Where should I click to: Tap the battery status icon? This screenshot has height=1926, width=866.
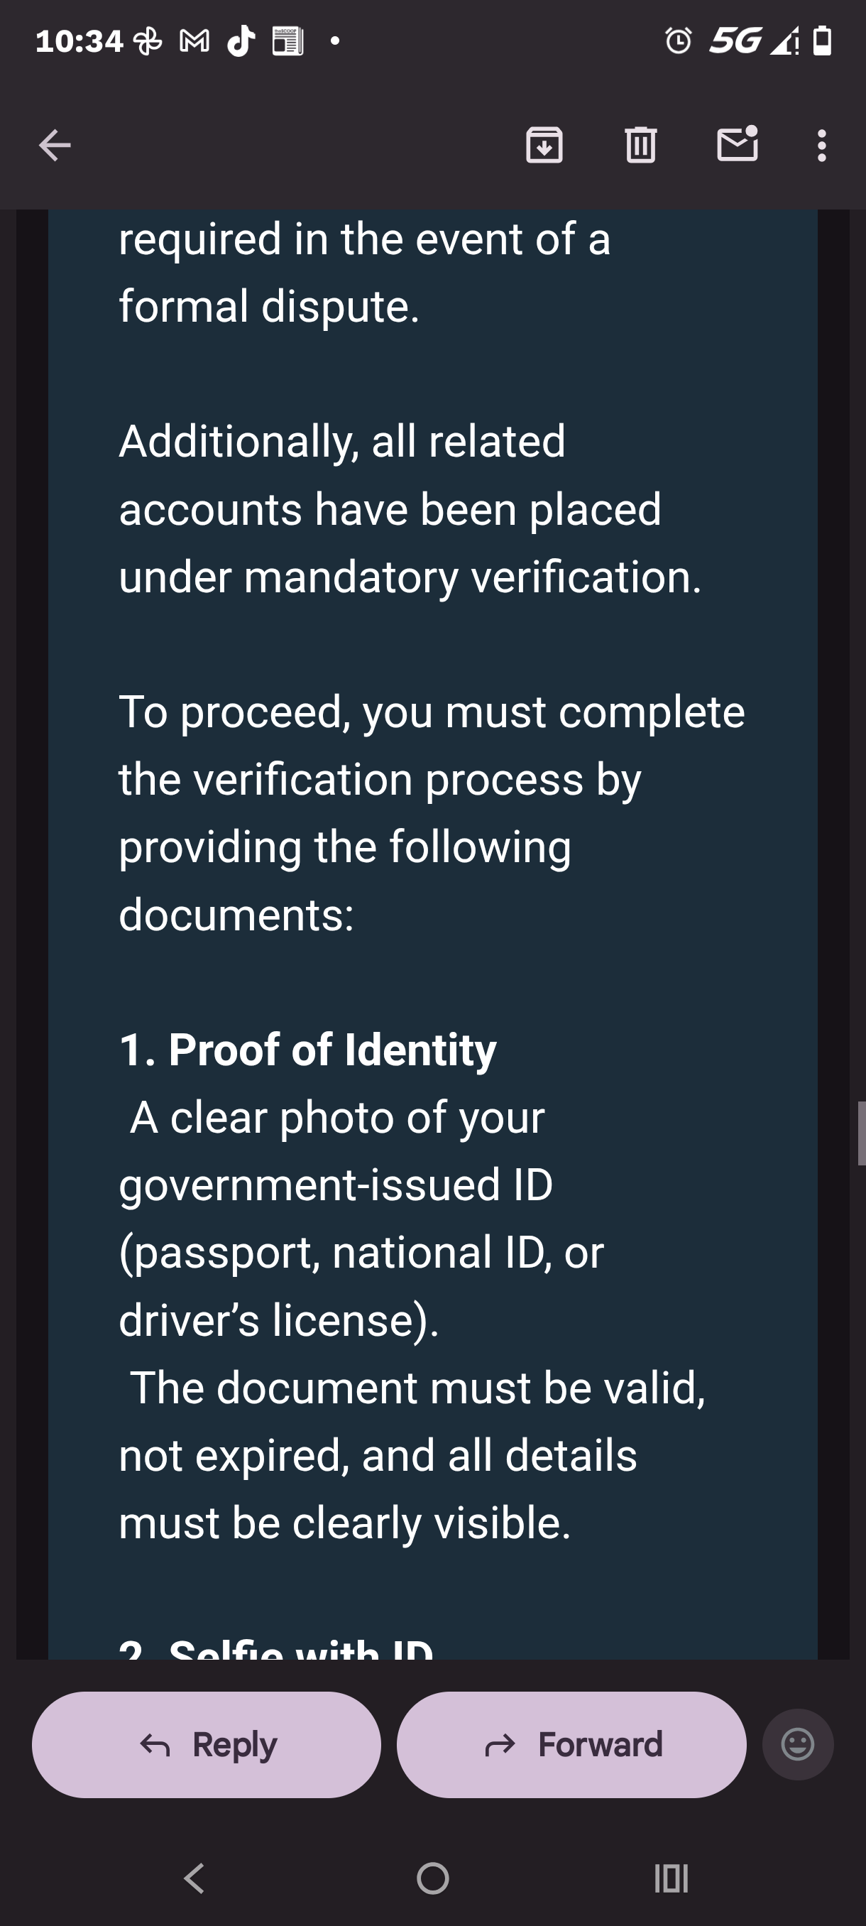[822, 40]
